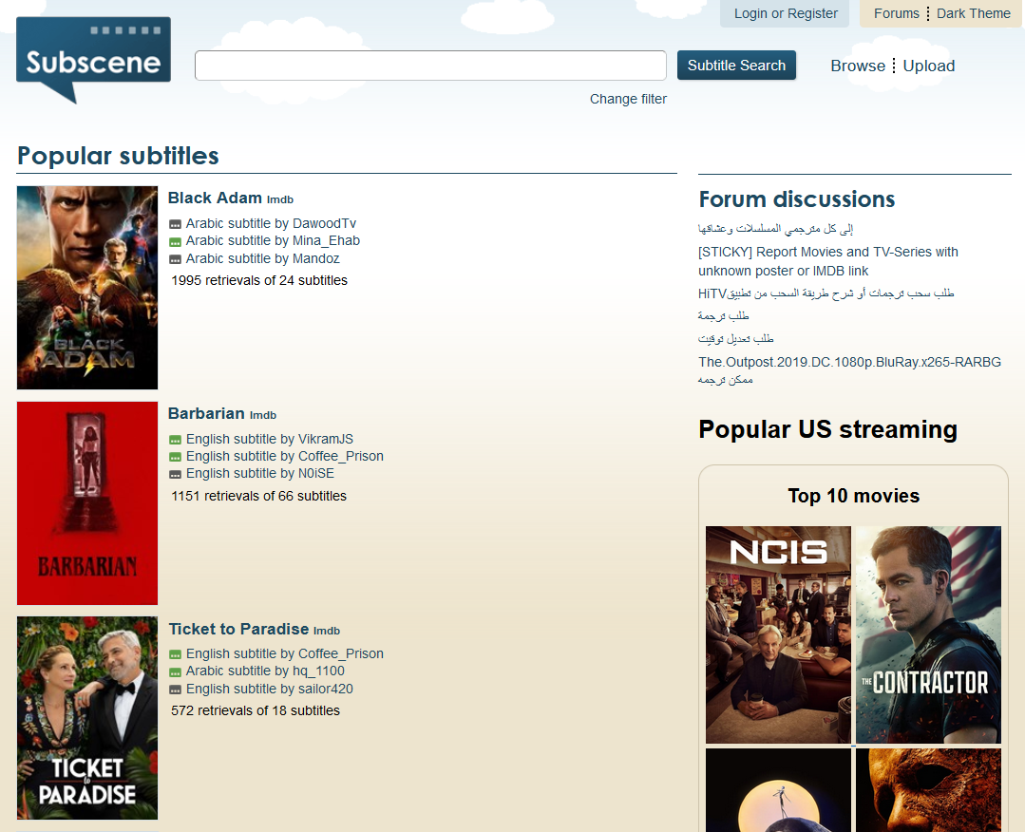Click green icon beside Mina_Ehab subtitle
The image size is (1025, 832).
coord(175,242)
